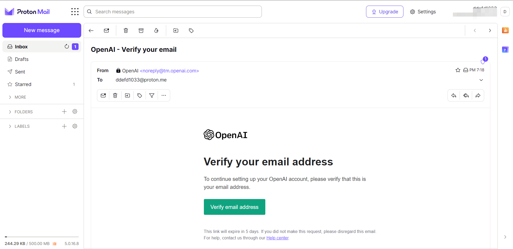Click the filter icon in message toolbar
Screen dimensions: 513x249
[x=152, y=95]
